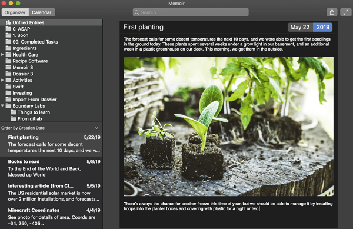Click the From gitlab folder icon

[x=14, y=119]
